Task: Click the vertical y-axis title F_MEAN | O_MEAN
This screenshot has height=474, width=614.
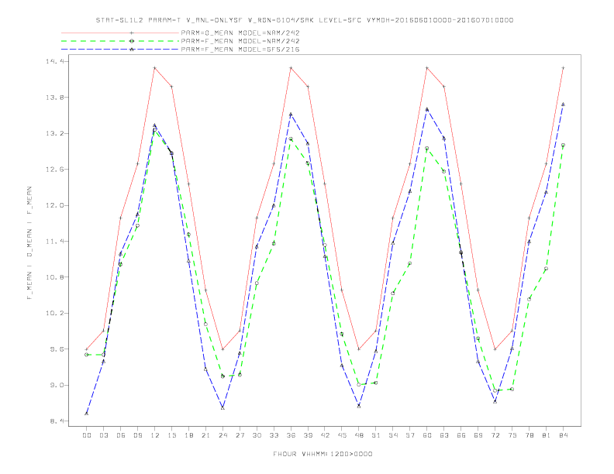Action: (29, 243)
